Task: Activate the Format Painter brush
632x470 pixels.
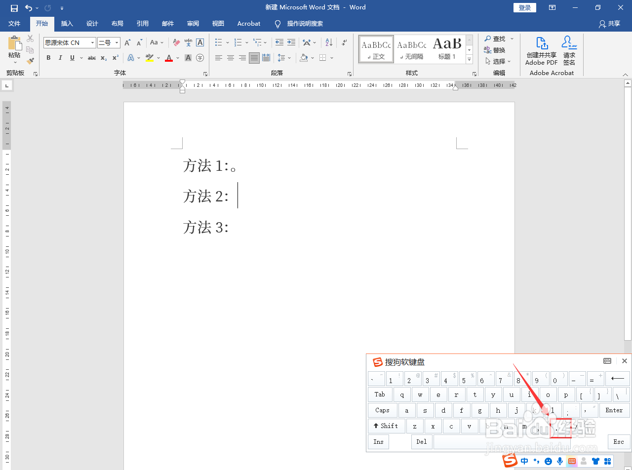Action: [30, 61]
